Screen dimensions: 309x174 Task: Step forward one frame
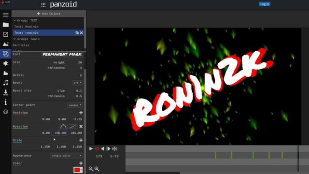108,149
